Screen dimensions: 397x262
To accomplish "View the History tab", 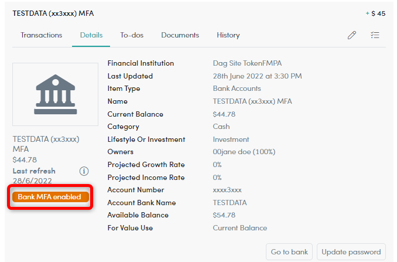I will [228, 35].
